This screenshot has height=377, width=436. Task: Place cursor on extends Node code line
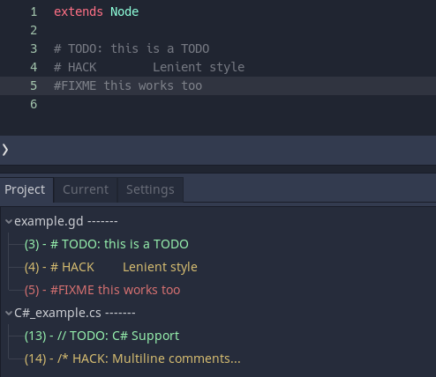point(96,11)
